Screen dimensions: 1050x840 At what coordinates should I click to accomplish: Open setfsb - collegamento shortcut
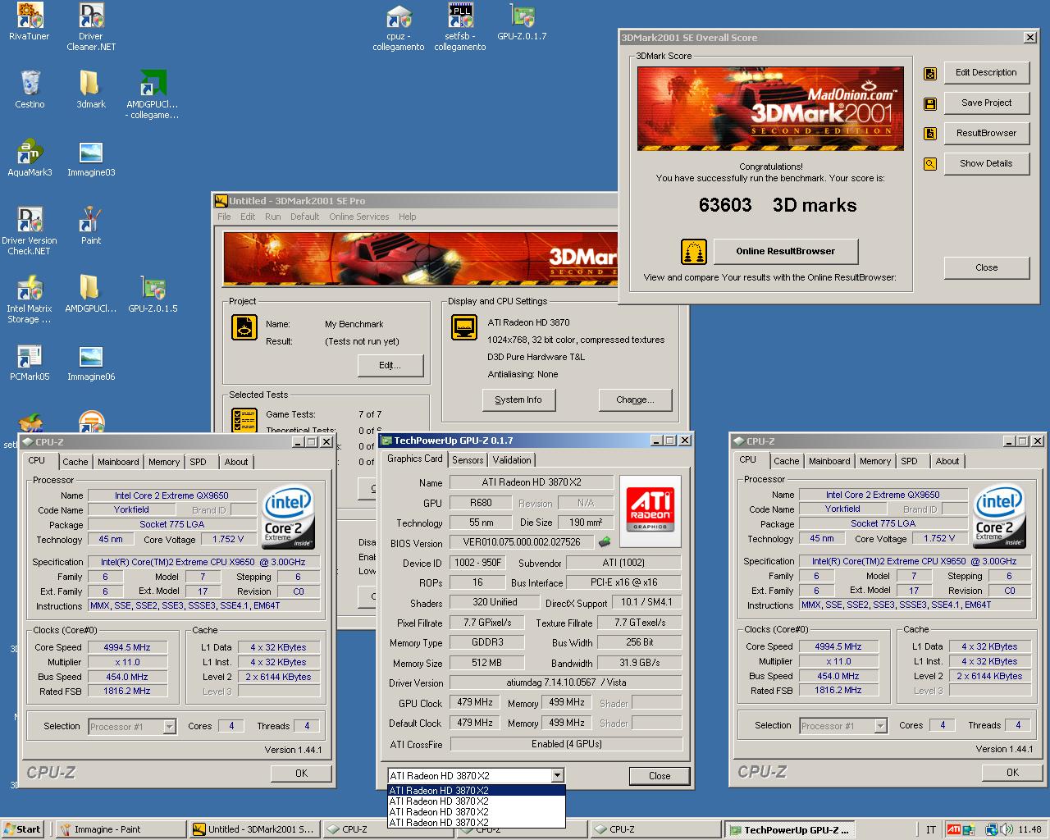pos(460,16)
